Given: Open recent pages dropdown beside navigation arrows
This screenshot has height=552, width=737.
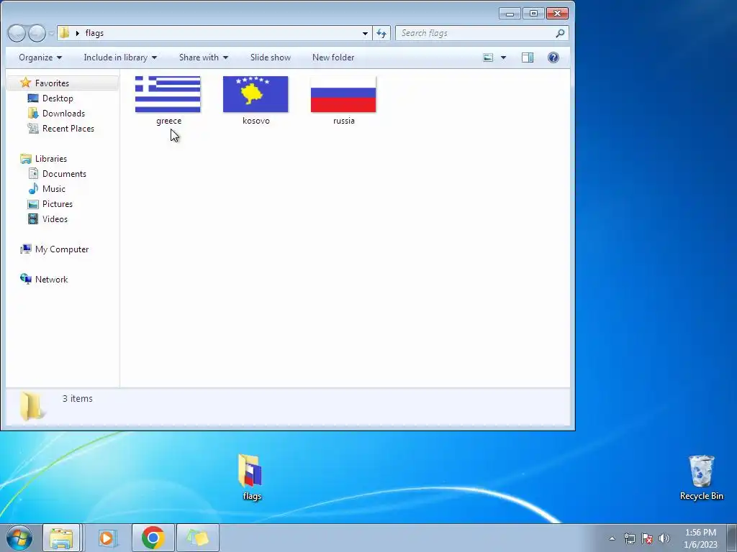Looking at the screenshot, I should point(51,33).
